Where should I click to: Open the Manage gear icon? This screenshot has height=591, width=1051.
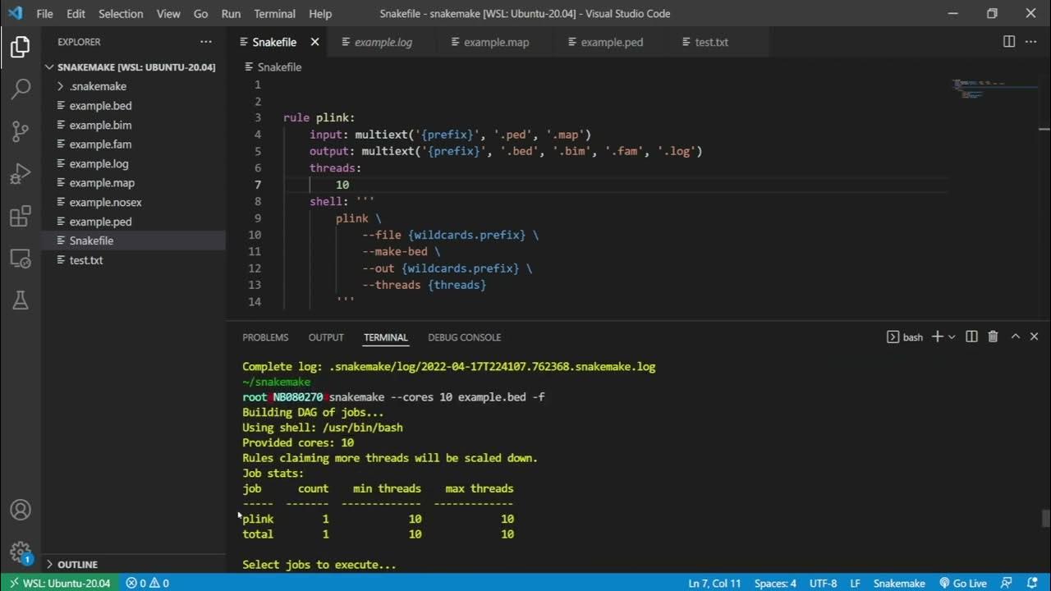pos(21,552)
